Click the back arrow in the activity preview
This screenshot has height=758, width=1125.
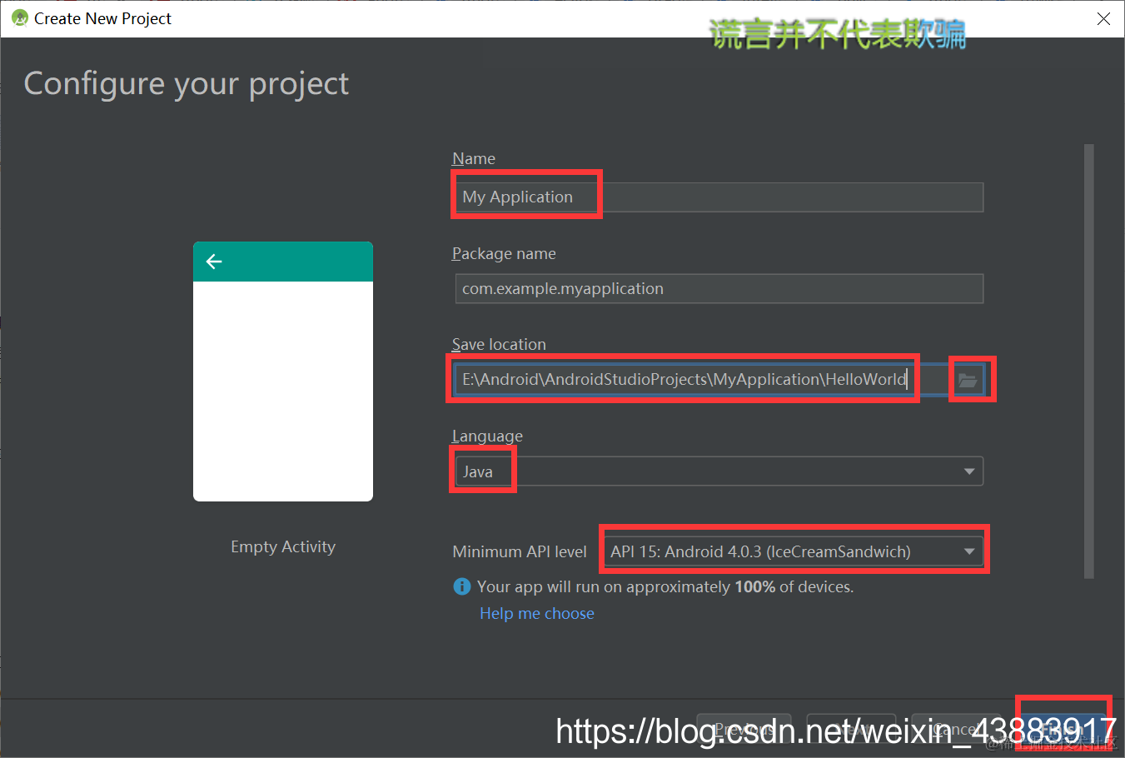click(x=214, y=262)
